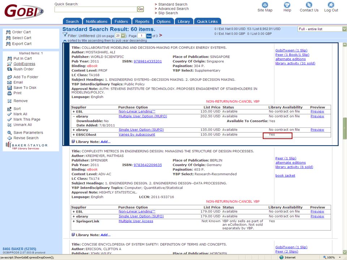
Task: Open the Site Map globe icon
Action: (x=265, y=5)
